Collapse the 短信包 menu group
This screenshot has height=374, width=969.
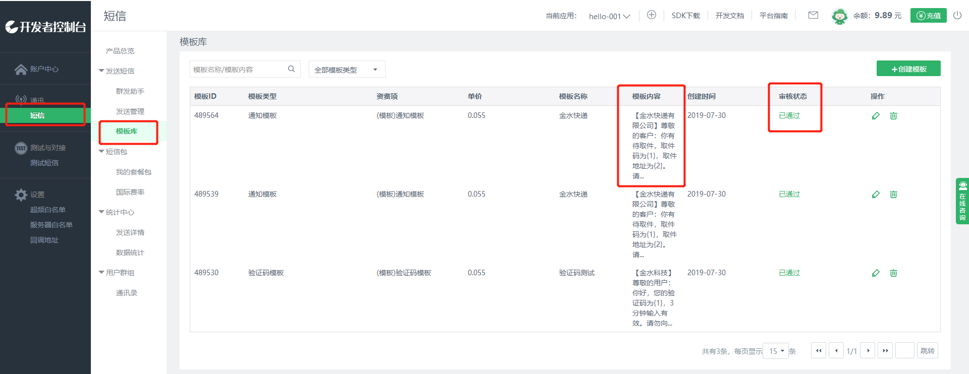(x=113, y=152)
